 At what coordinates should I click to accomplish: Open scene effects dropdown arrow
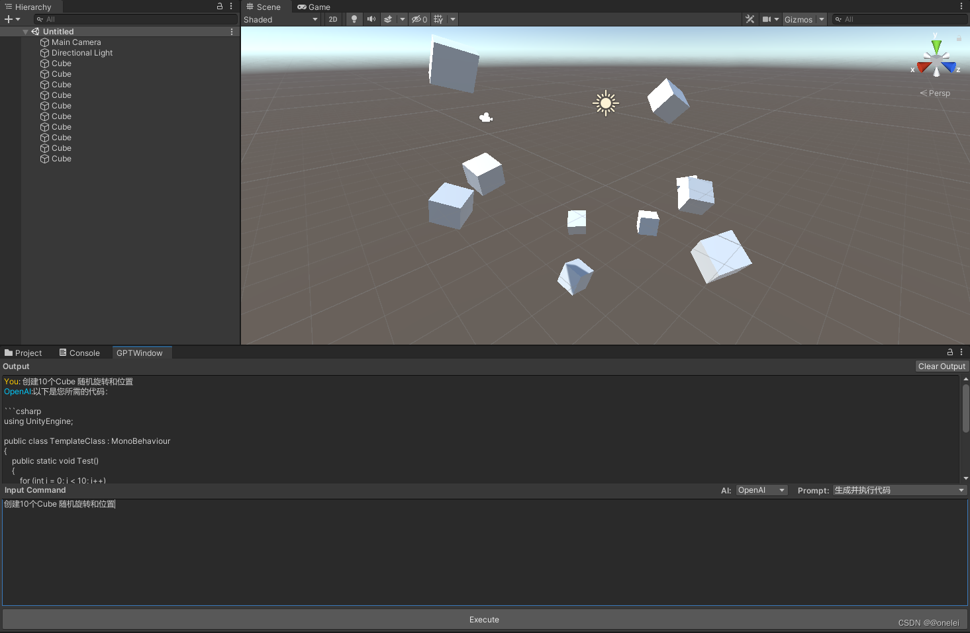402,19
